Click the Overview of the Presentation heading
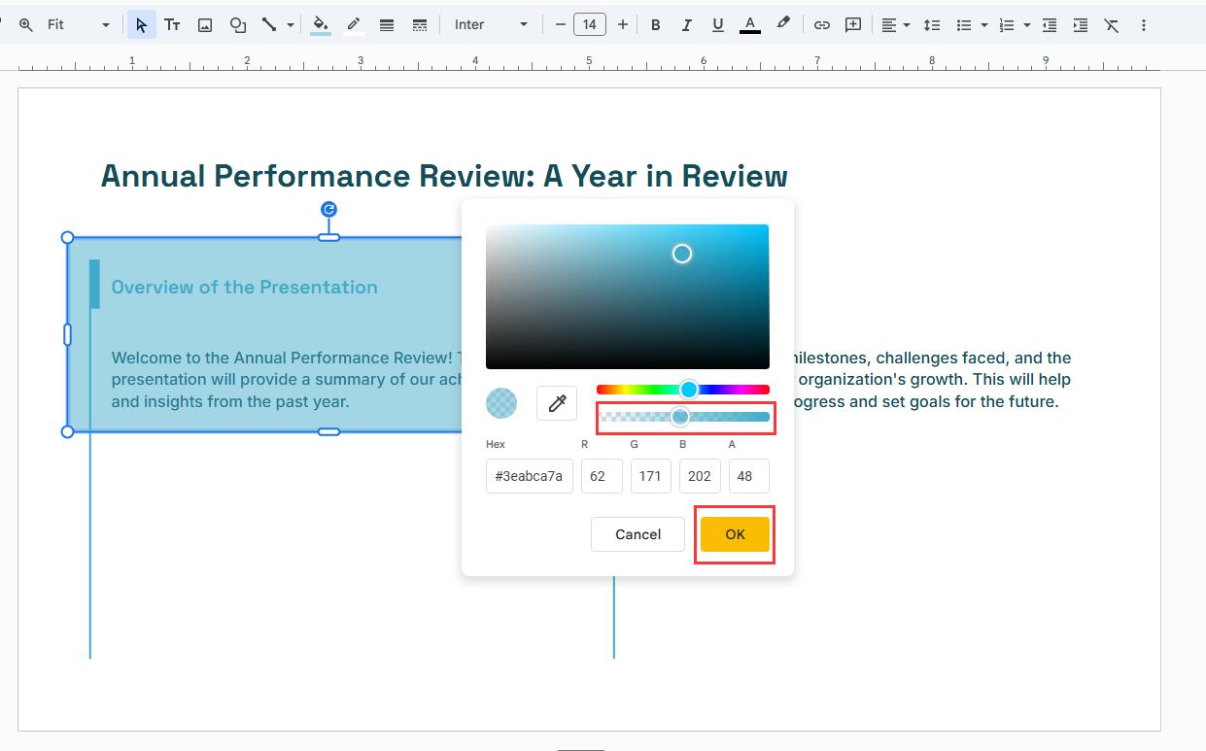 click(x=244, y=287)
